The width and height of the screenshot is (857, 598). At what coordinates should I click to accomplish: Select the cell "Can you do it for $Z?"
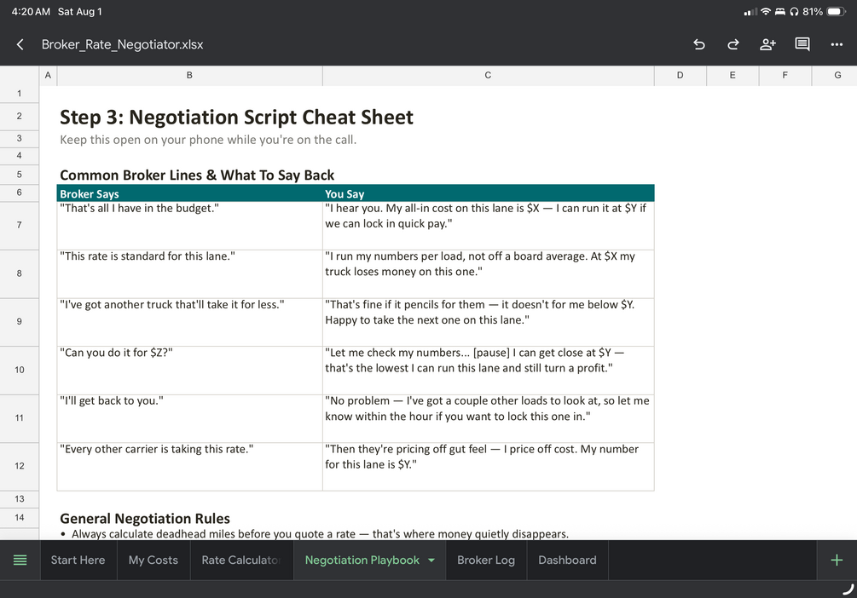(x=189, y=370)
